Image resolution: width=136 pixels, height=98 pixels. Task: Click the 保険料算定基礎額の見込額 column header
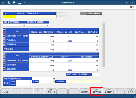click(x=42, y=57)
